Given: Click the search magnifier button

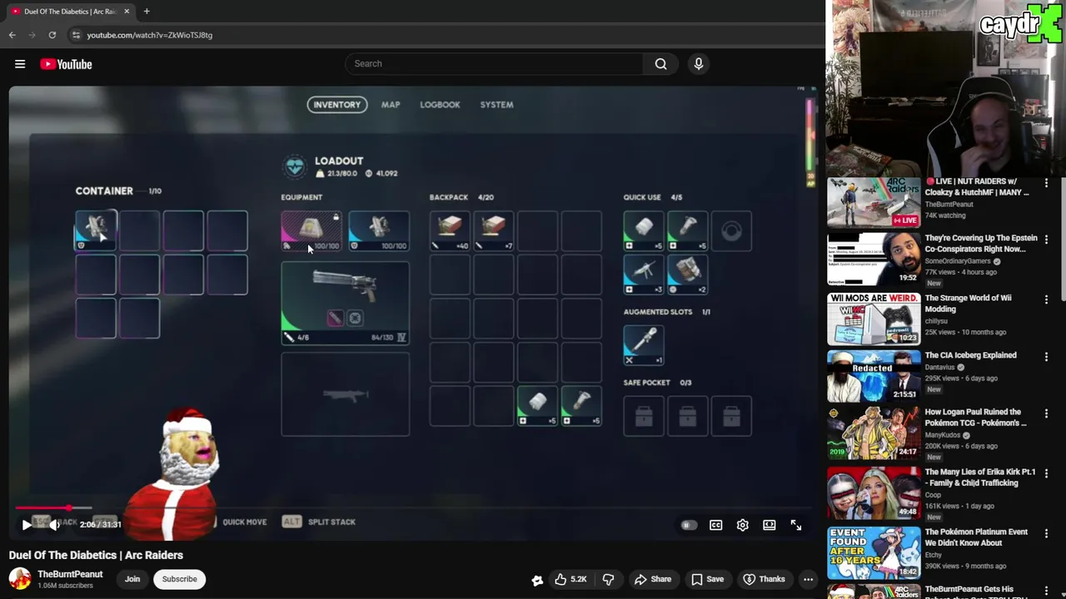Looking at the screenshot, I should pyautogui.click(x=661, y=63).
